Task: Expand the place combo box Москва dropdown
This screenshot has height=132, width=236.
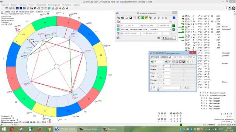Action: click(170, 30)
